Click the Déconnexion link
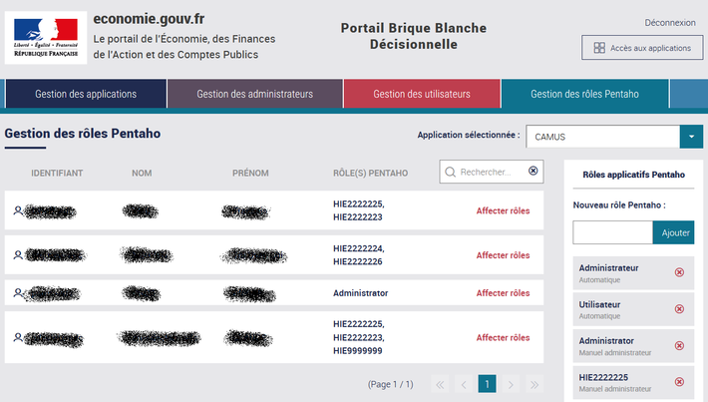 point(670,23)
